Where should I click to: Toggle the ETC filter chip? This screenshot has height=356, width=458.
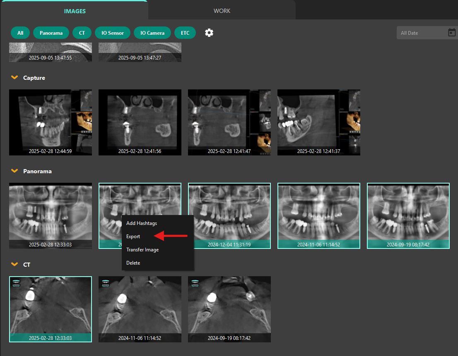tap(185, 33)
